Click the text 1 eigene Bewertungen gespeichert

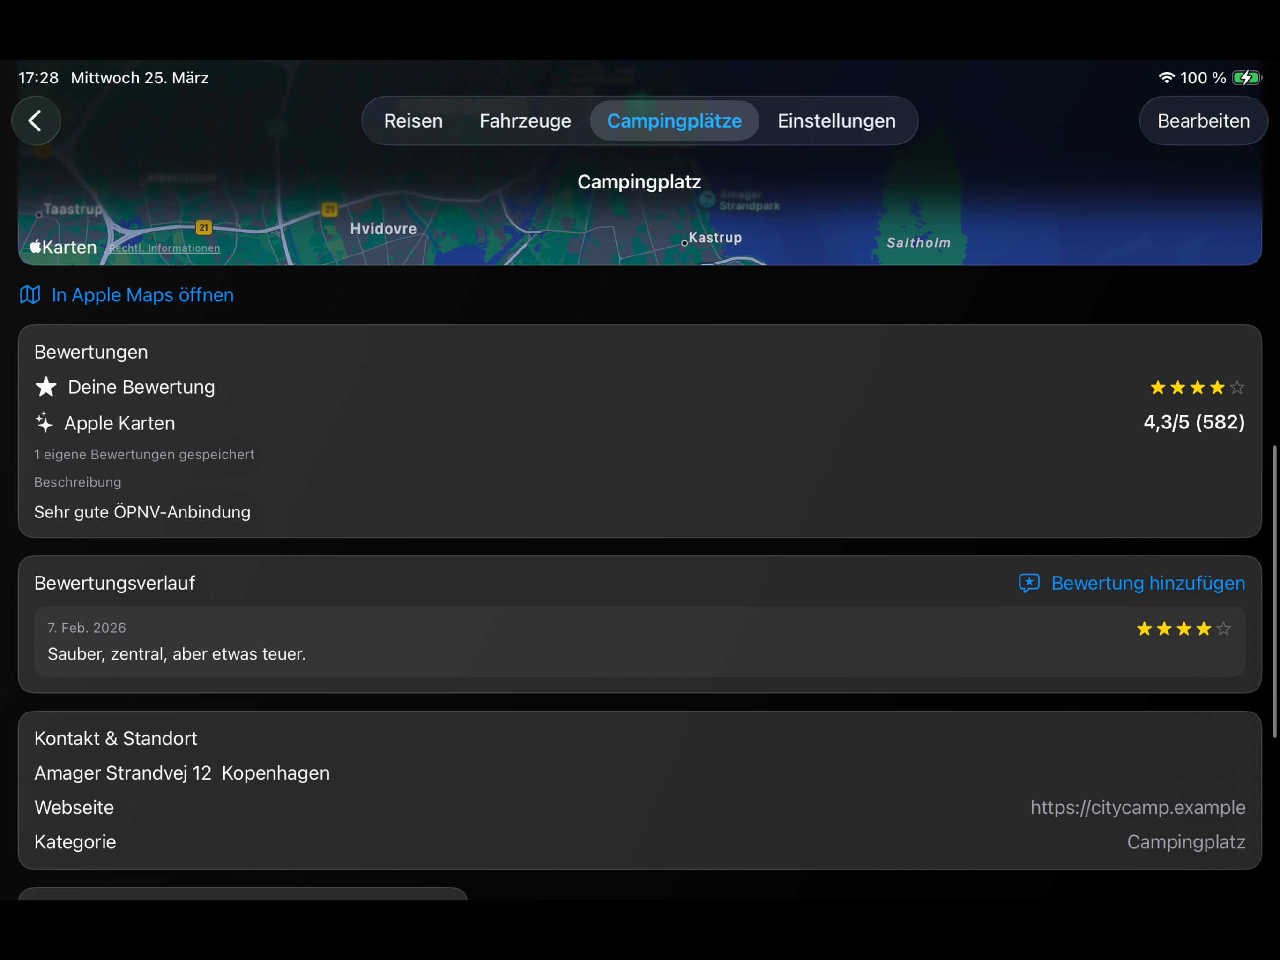144,455
